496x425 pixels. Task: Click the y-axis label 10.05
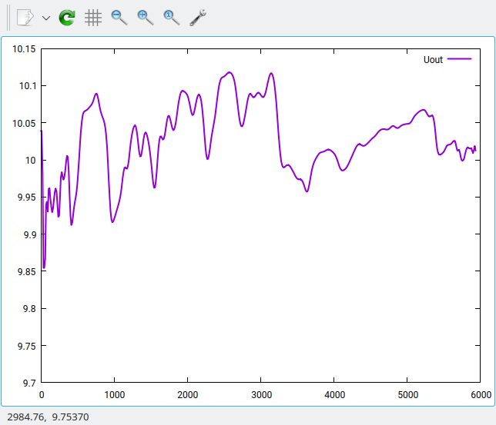pyautogui.click(x=24, y=123)
